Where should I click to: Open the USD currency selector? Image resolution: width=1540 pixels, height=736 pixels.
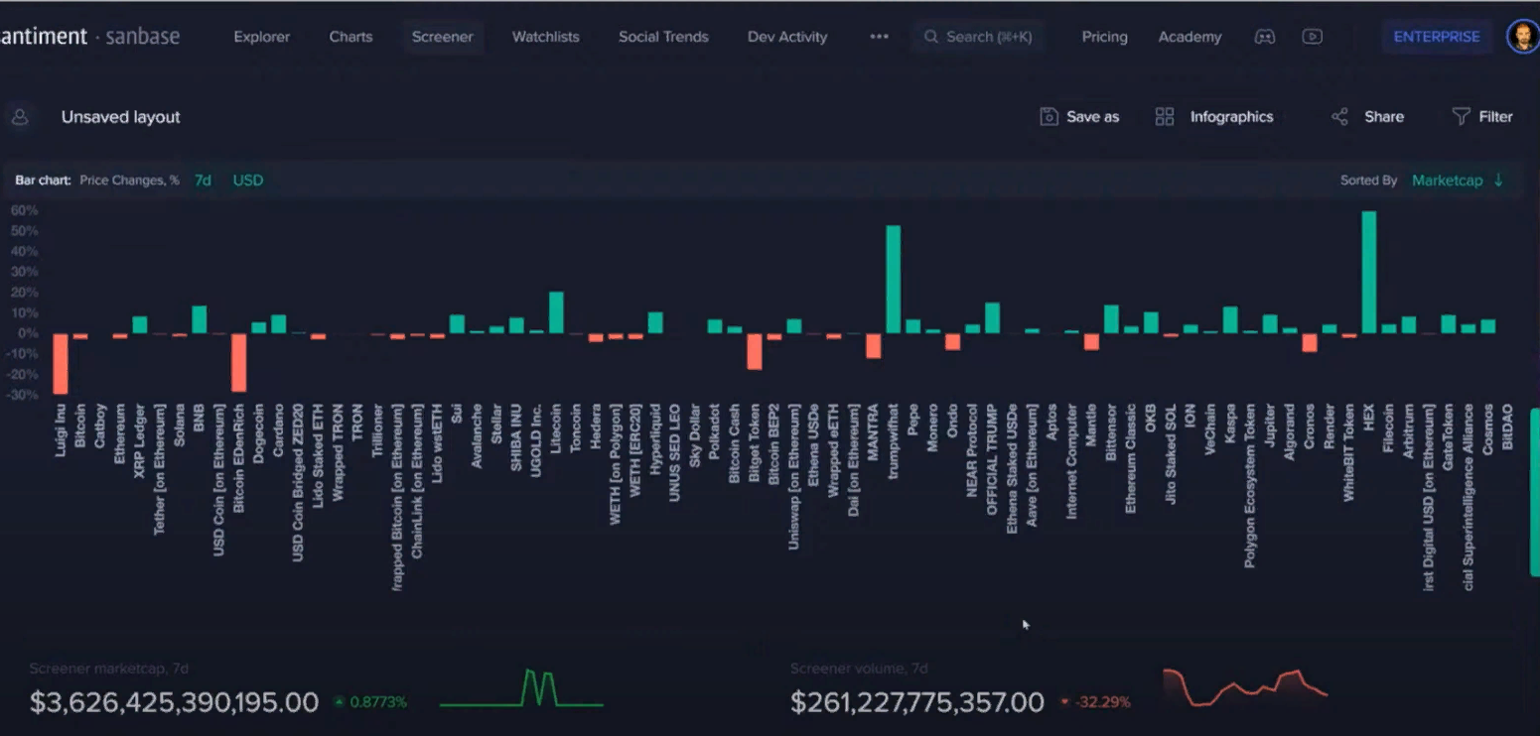(x=248, y=181)
